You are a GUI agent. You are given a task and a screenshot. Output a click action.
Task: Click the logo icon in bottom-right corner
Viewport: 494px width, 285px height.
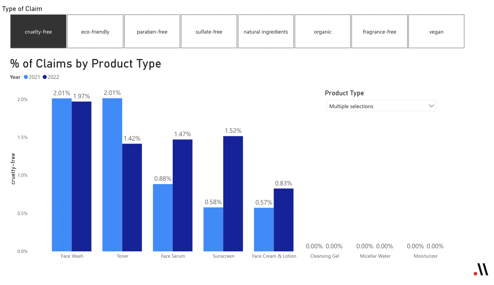pos(481,269)
